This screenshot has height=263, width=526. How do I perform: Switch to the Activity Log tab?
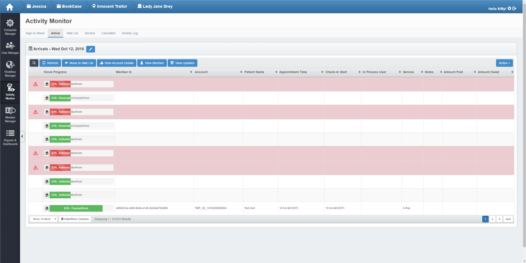[x=130, y=33]
